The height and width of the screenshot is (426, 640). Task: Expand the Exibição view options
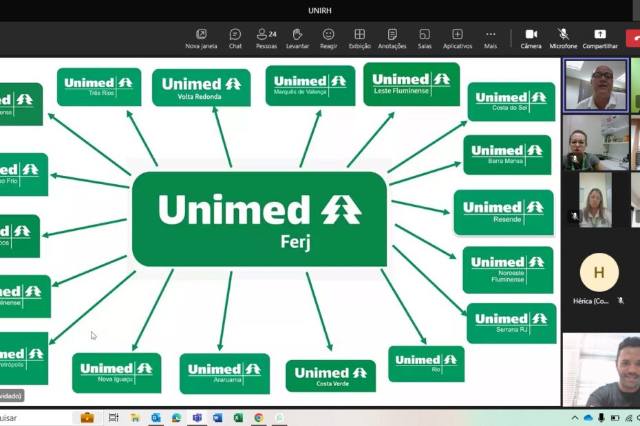pos(359,38)
